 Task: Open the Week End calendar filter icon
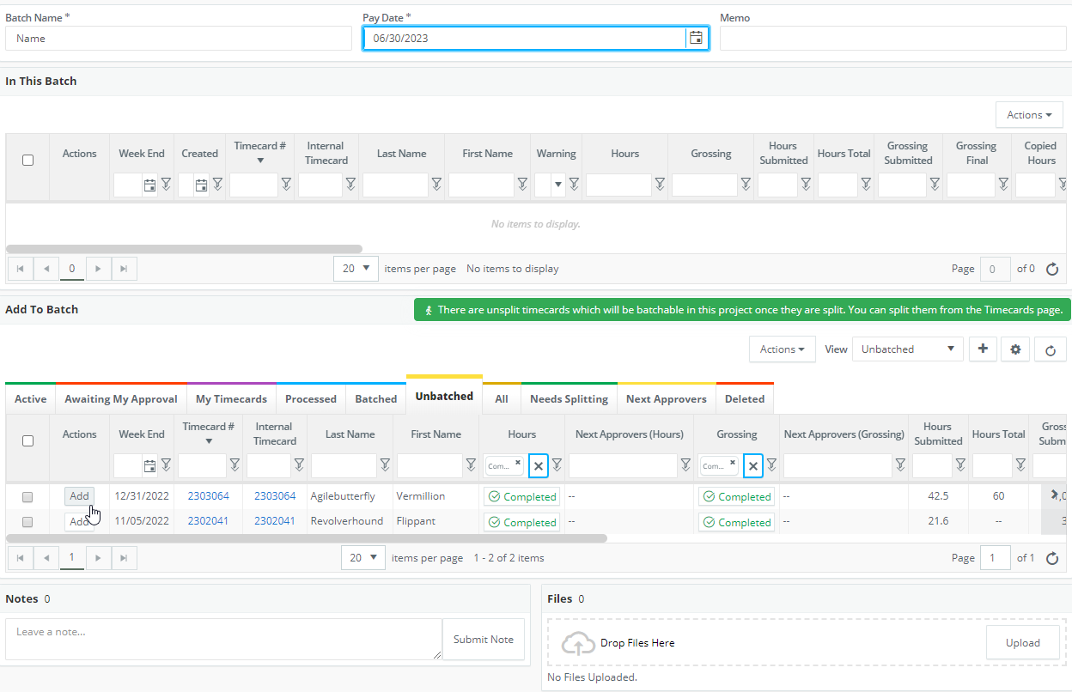149,464
